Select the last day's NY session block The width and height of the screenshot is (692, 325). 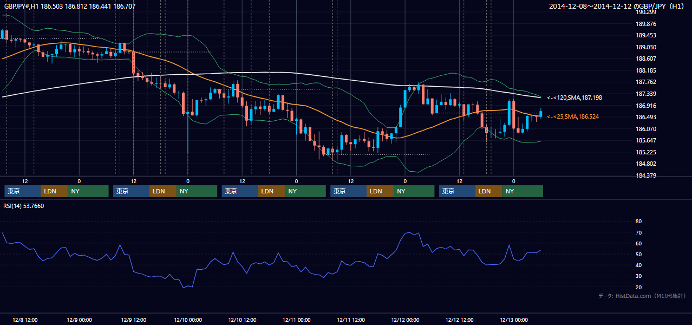(523, 191)
